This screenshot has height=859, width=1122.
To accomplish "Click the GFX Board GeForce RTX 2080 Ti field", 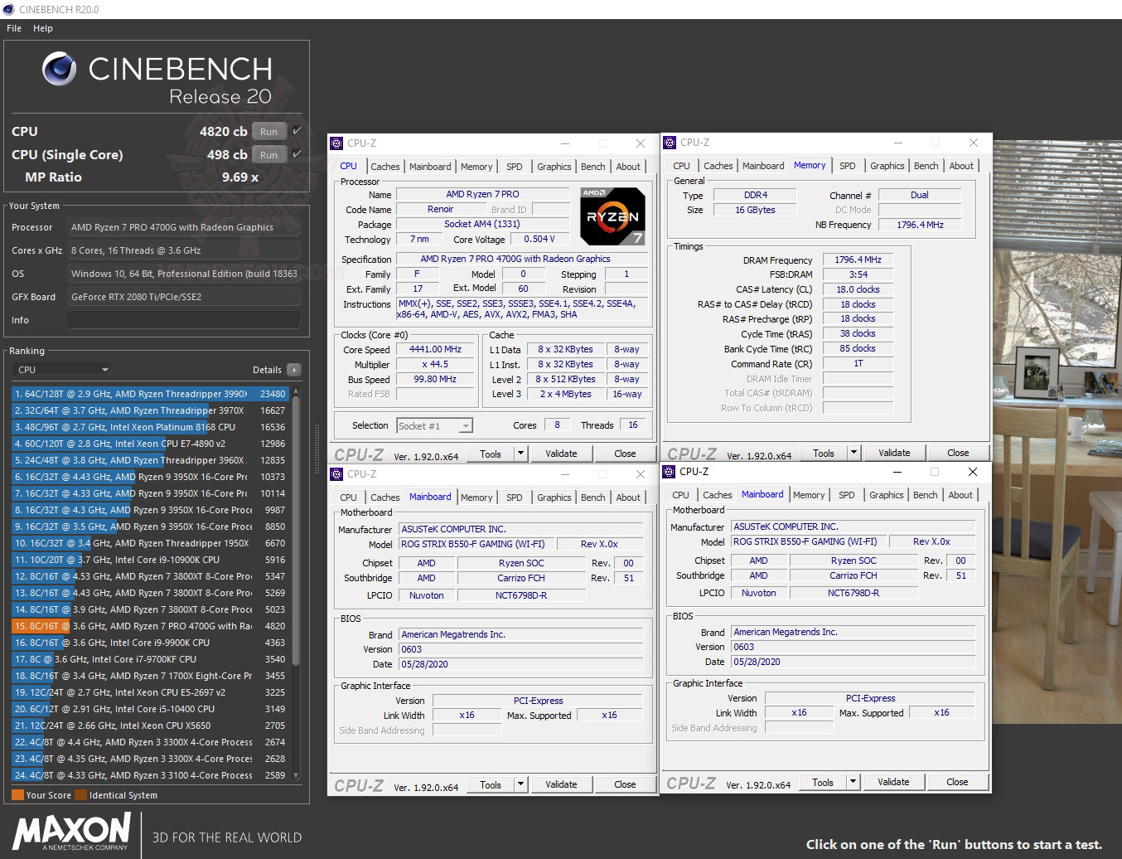I will pos(183,297).
